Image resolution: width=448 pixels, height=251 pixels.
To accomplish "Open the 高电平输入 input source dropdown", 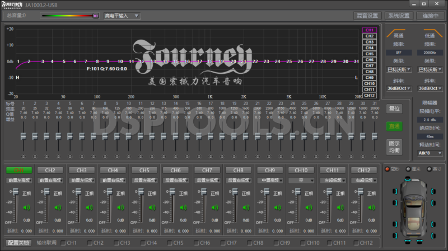I will coord(122,16).
